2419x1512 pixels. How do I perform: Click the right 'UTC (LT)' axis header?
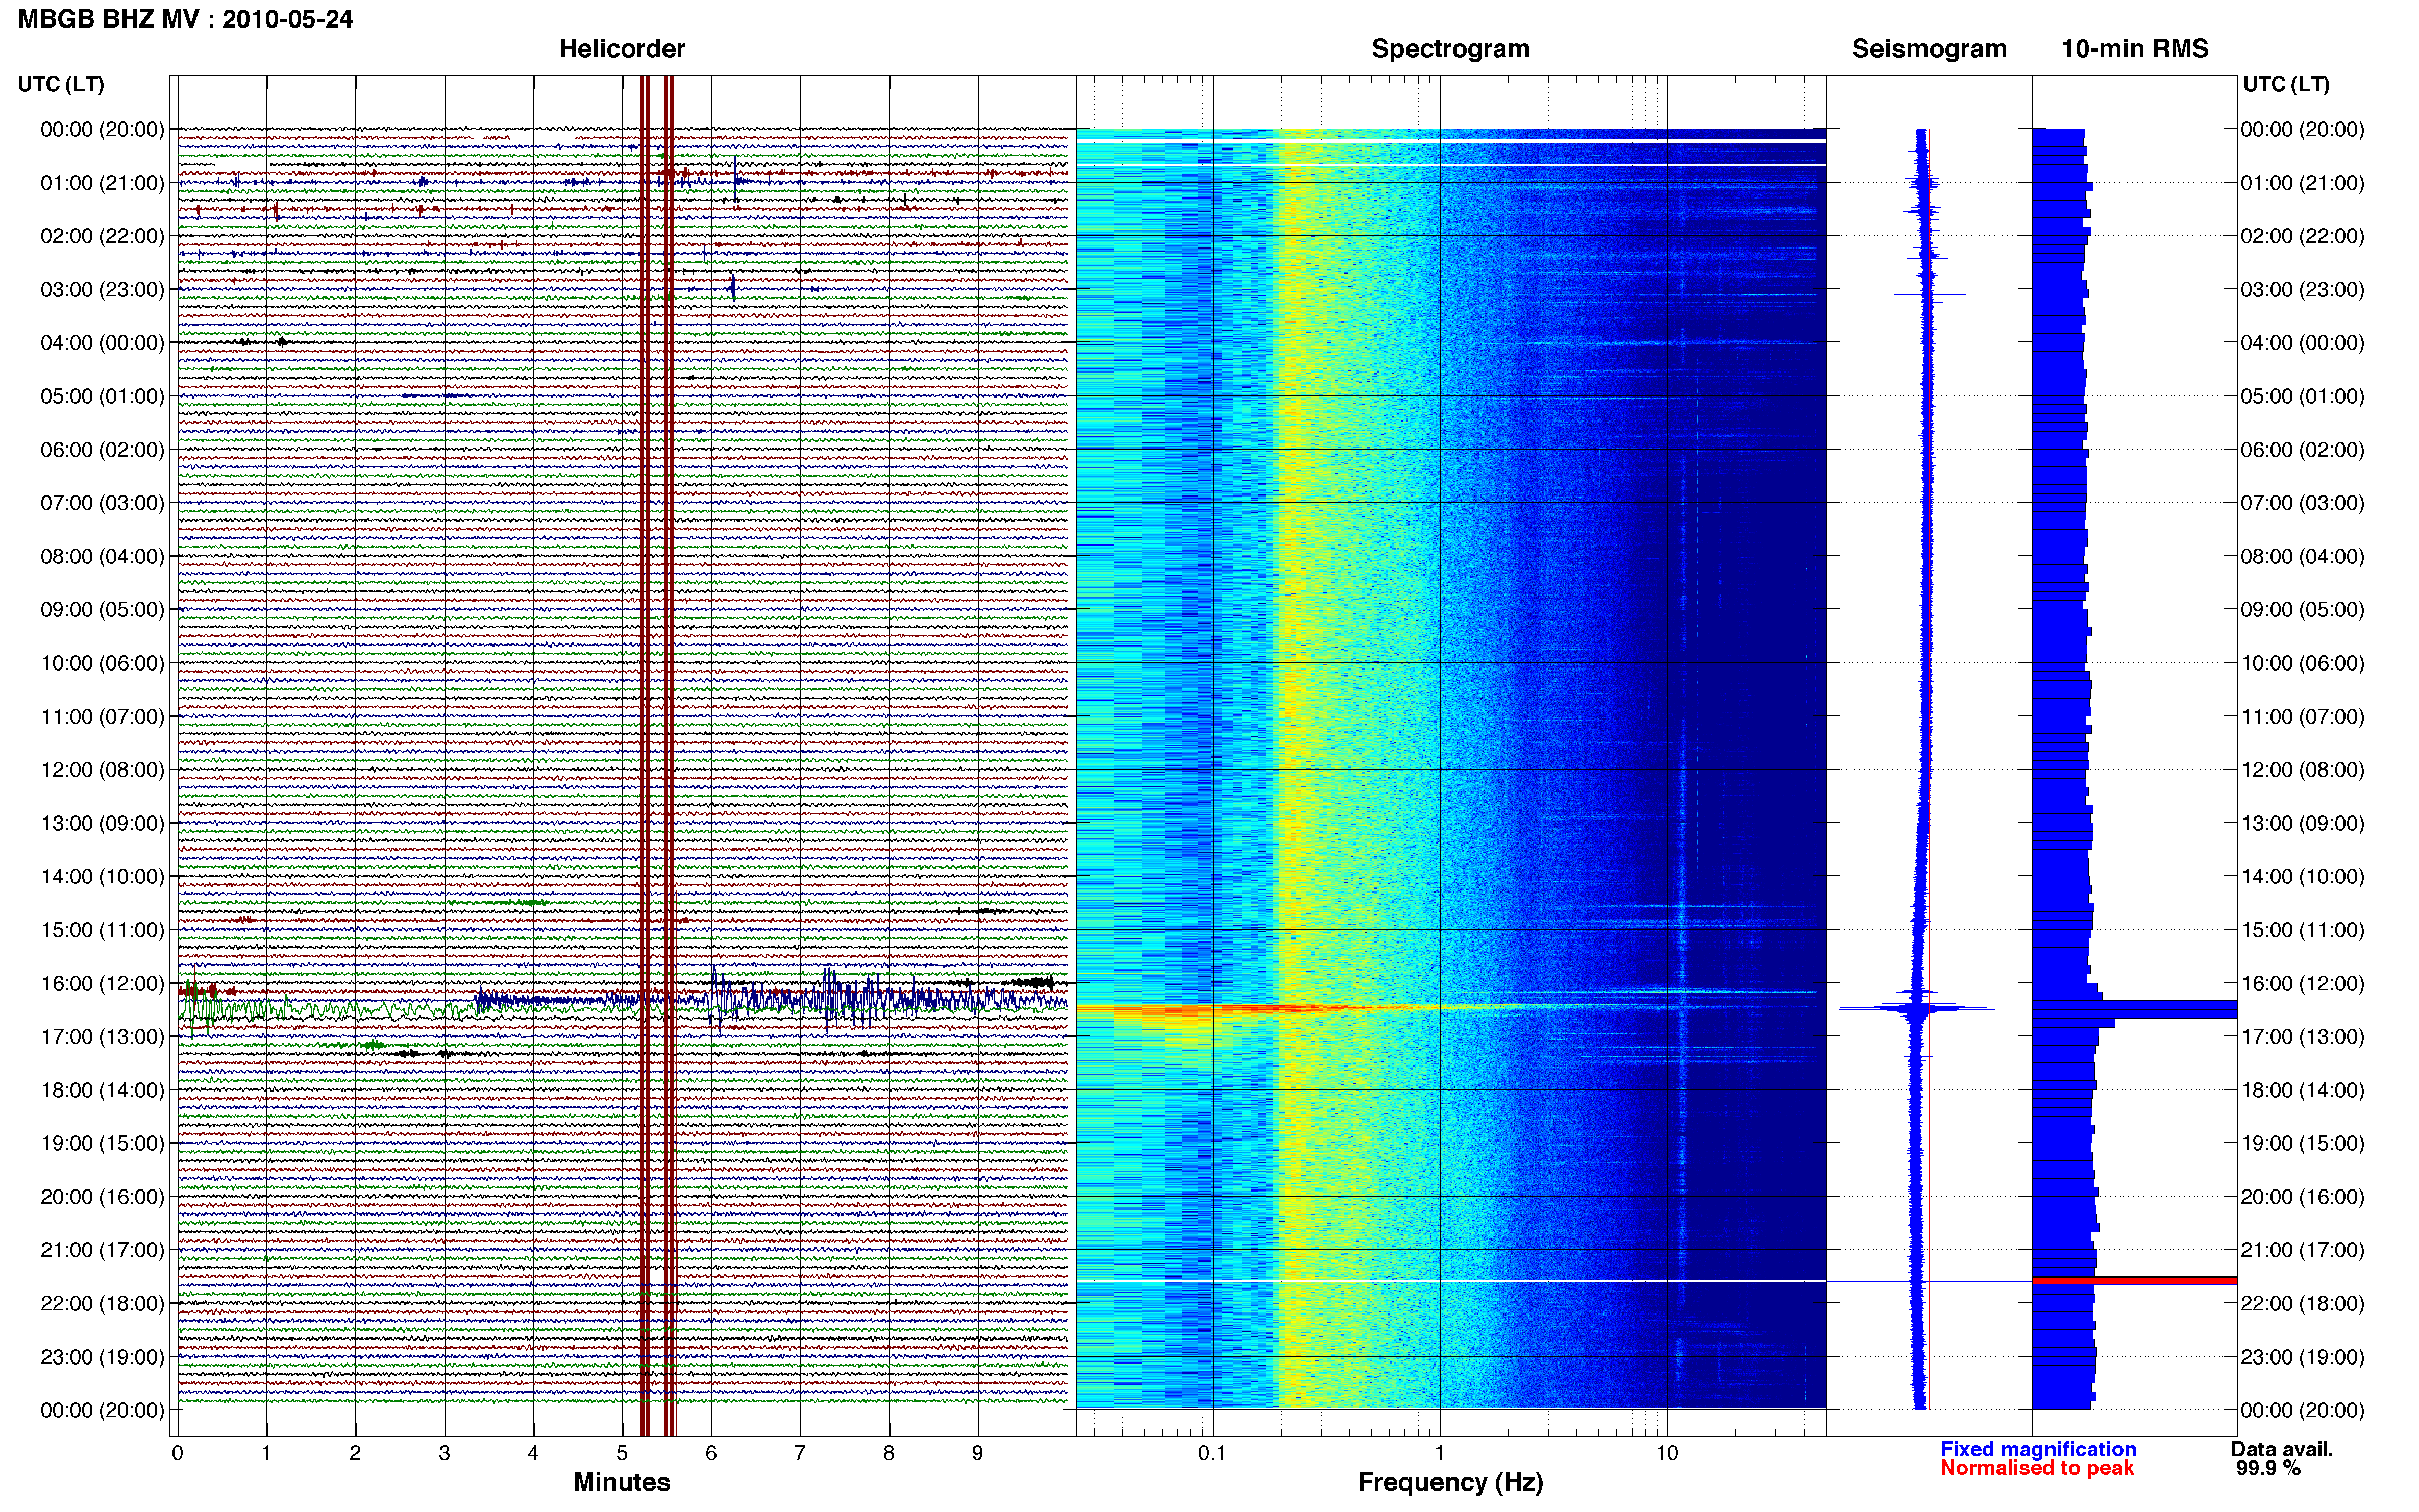2286,84
